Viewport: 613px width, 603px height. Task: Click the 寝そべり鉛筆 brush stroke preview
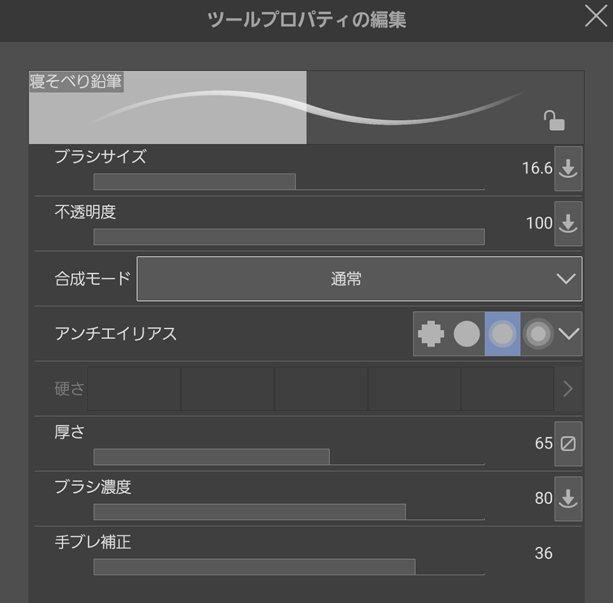[306, 107]
